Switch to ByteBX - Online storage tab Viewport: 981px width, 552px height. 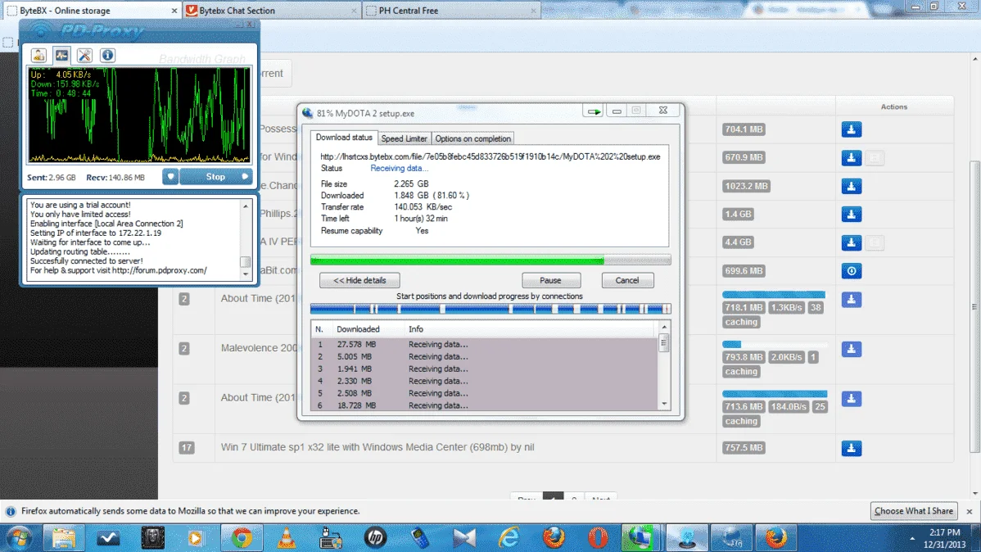(x=92, y=11)
